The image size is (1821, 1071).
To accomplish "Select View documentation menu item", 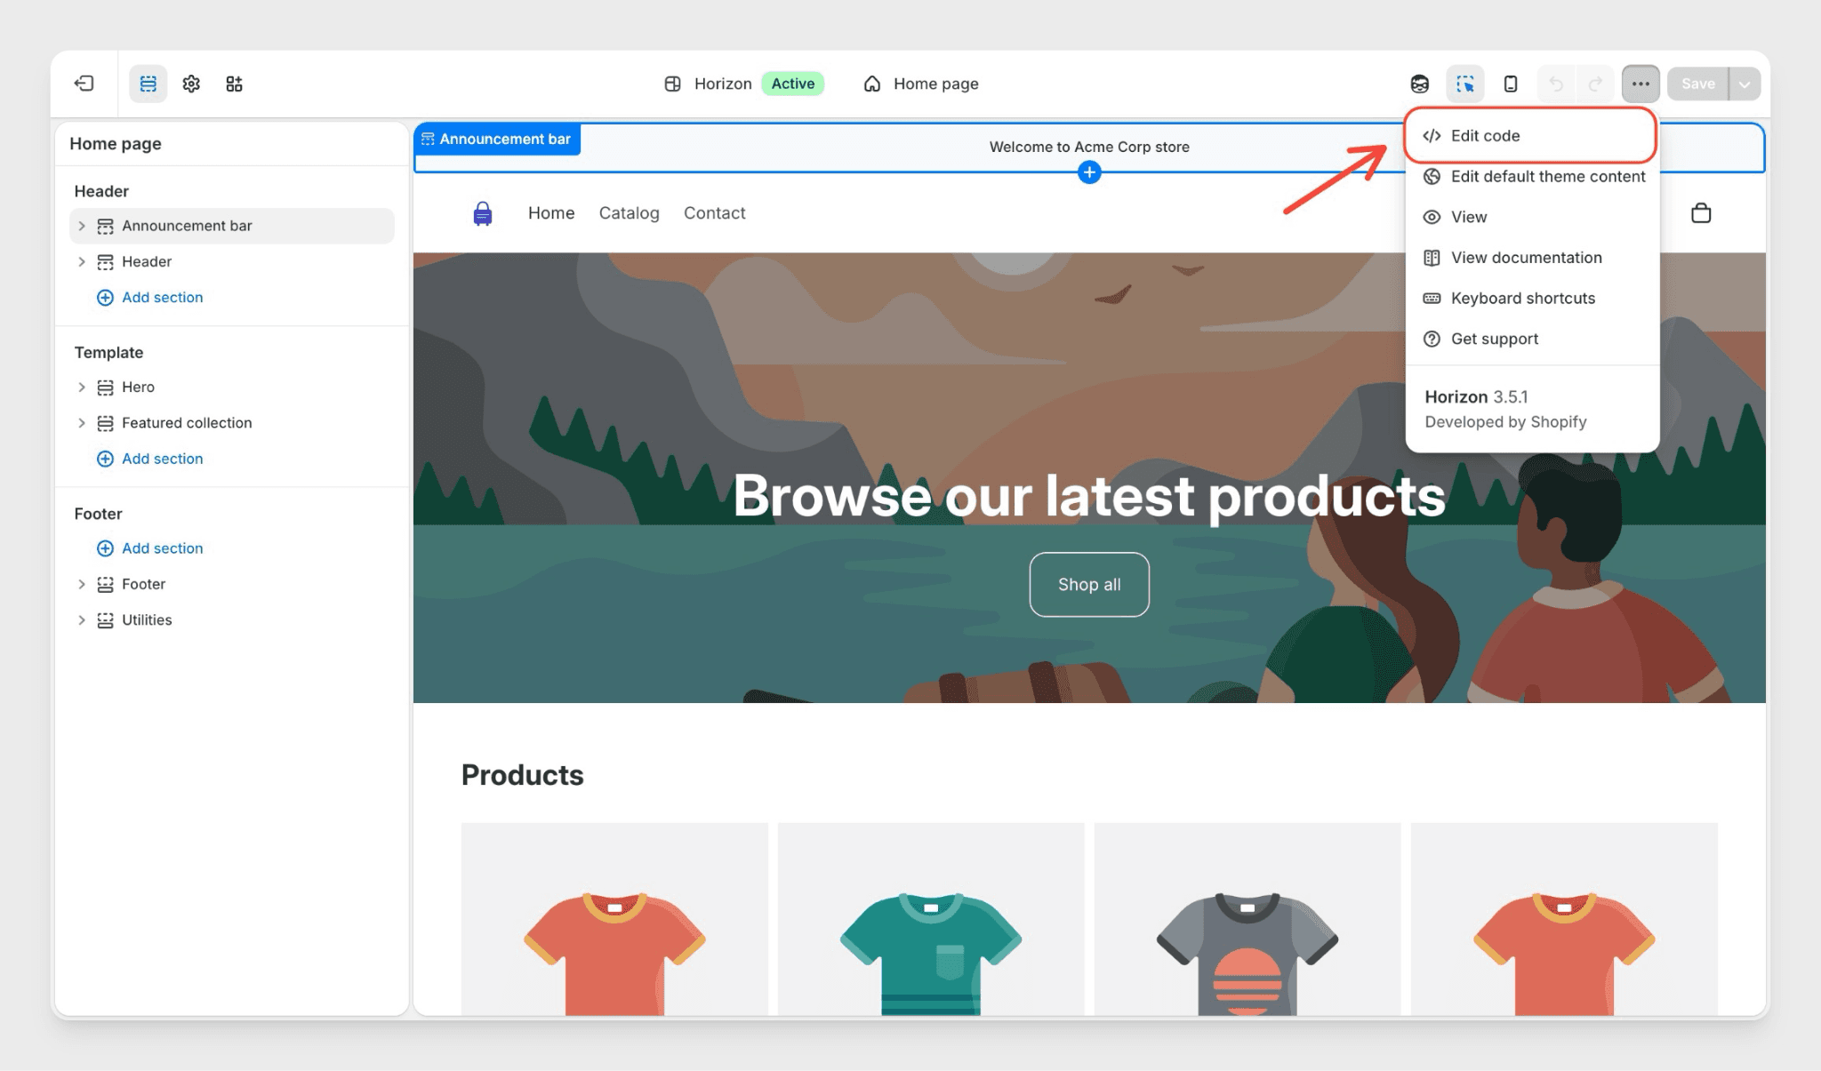I will (x=1533, y=258).
